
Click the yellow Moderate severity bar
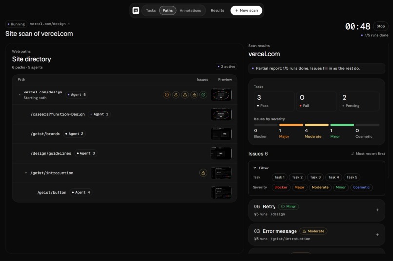(x=316, y=125)
